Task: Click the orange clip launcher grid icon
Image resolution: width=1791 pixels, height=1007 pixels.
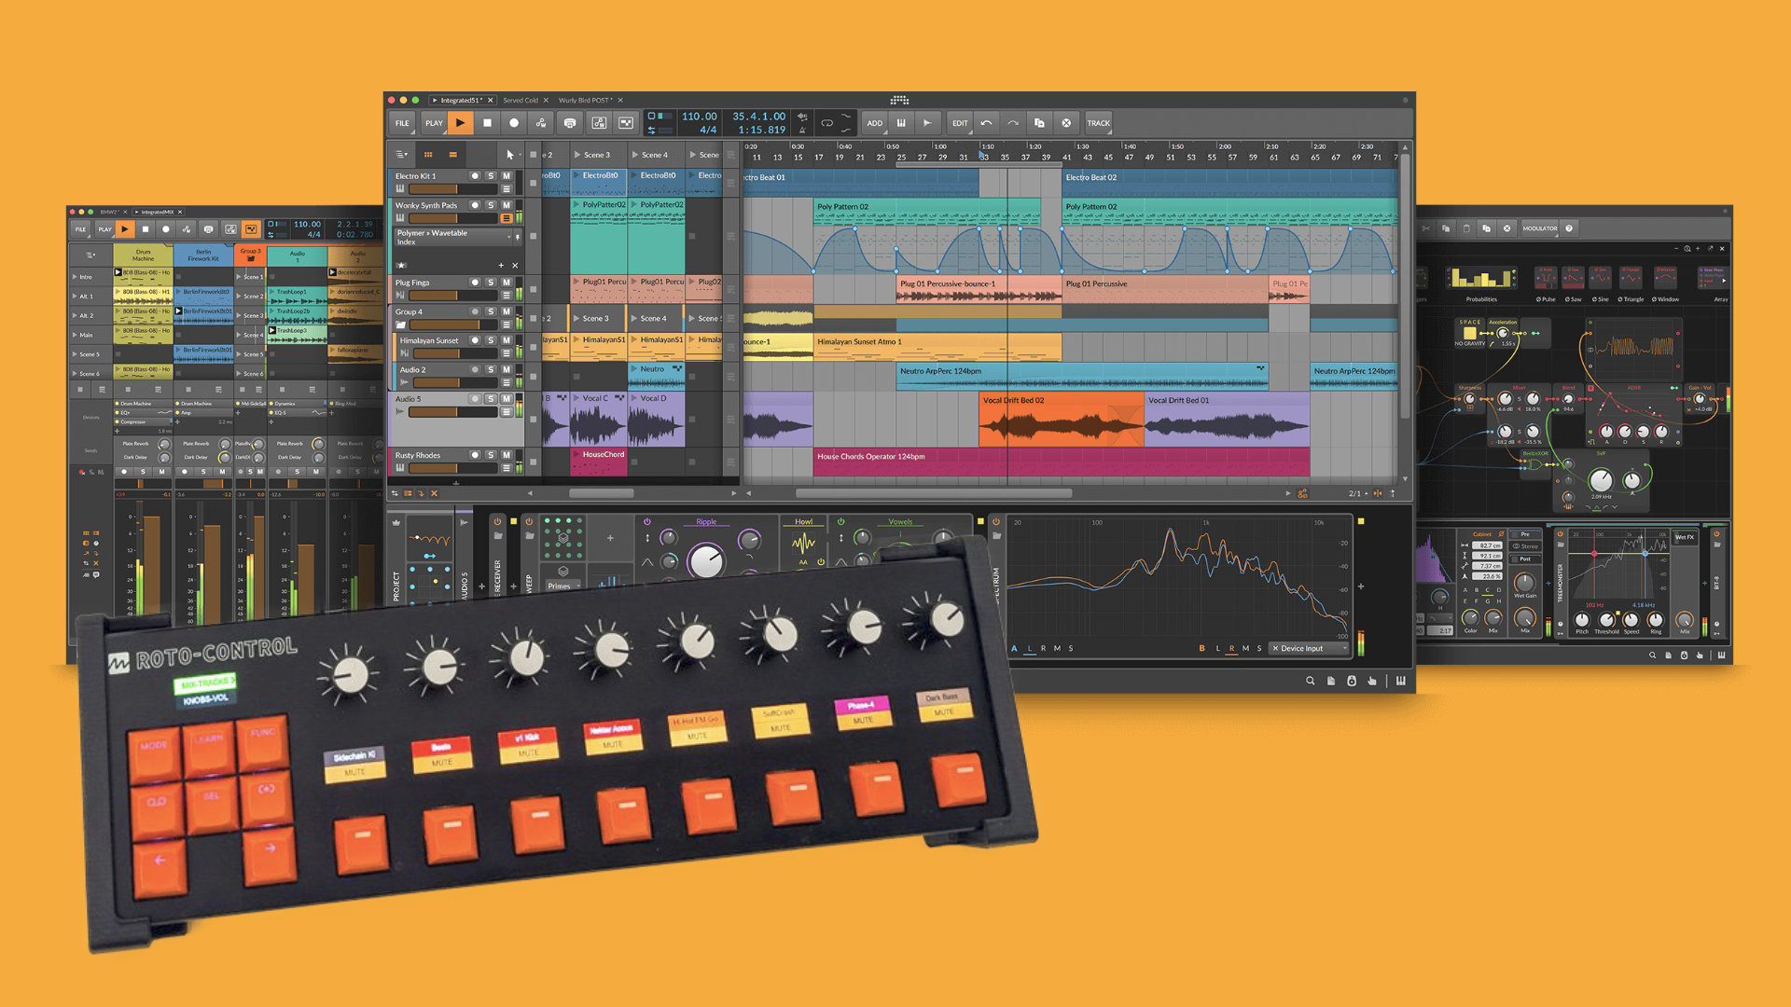Action: pyautogui.click(x=428, y=155)
